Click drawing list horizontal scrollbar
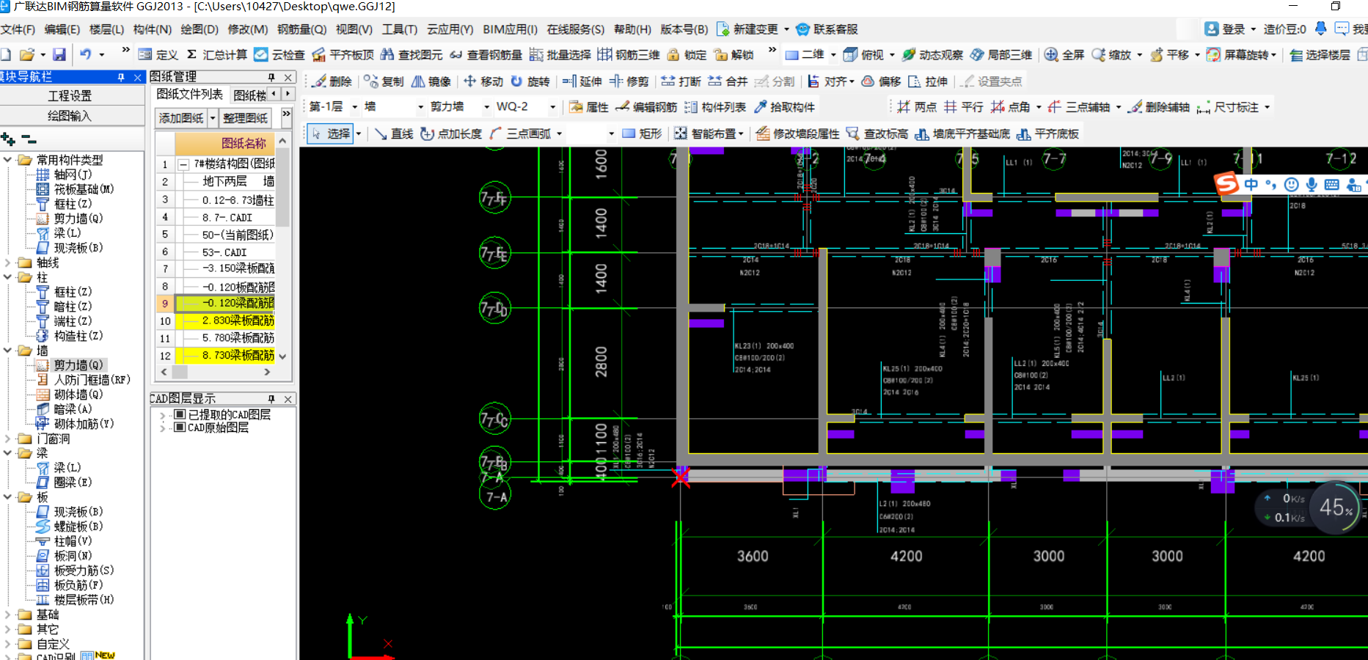The image size is (1368, 660). 215,373
